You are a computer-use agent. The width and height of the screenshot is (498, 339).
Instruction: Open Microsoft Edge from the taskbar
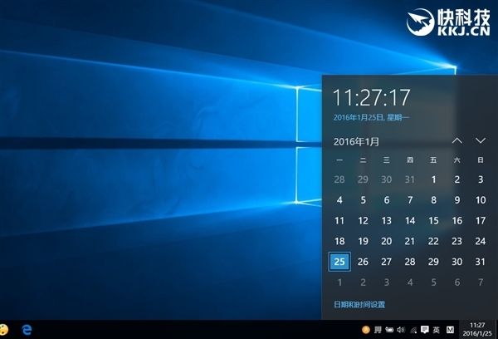click(x=27, y=330)
